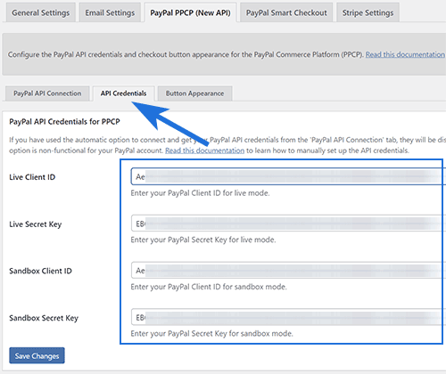Select hint 'Enter your PayPal Client ID for live mode.'
The image size is (446, 374).
click(x=200, y=193)
